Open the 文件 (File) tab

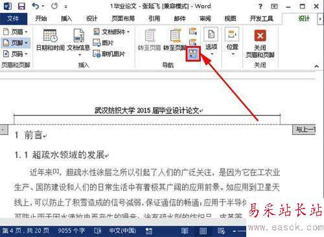[x=13, y=19]
